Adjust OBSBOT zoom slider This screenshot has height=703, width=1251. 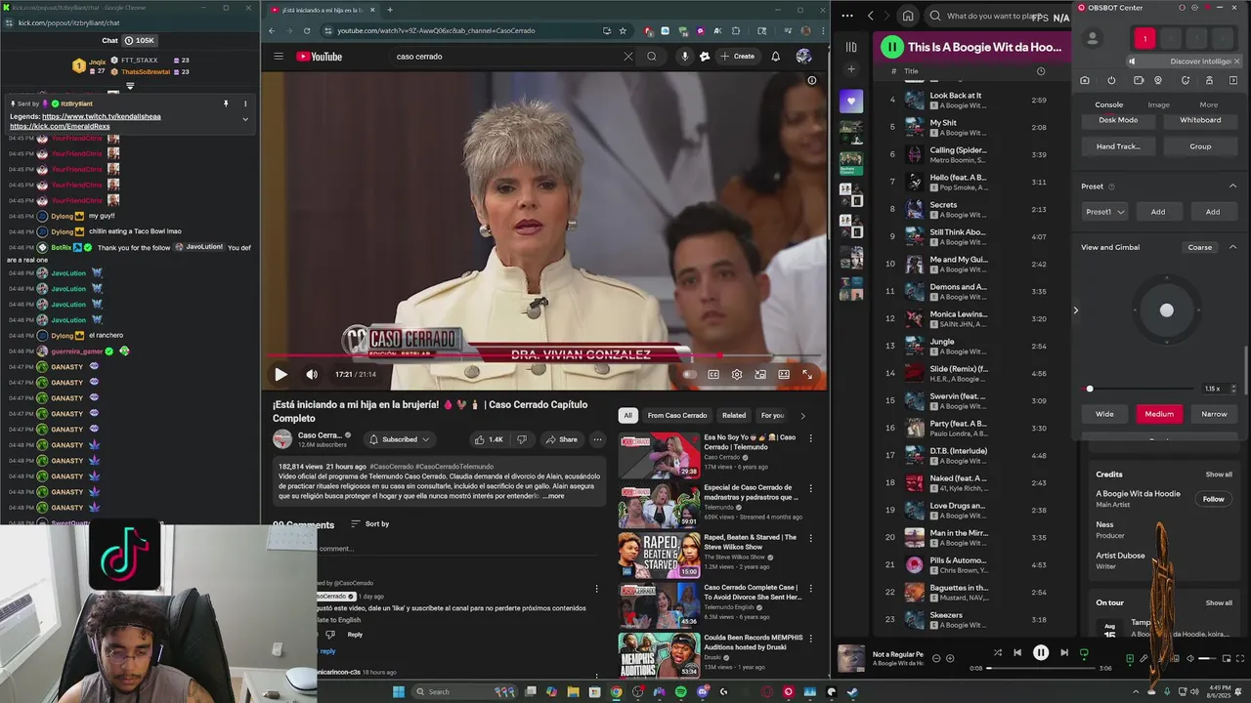point(1139,389)
